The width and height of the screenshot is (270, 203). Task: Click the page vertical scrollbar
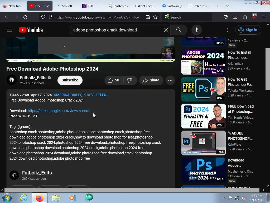click(x=268, y=69)
